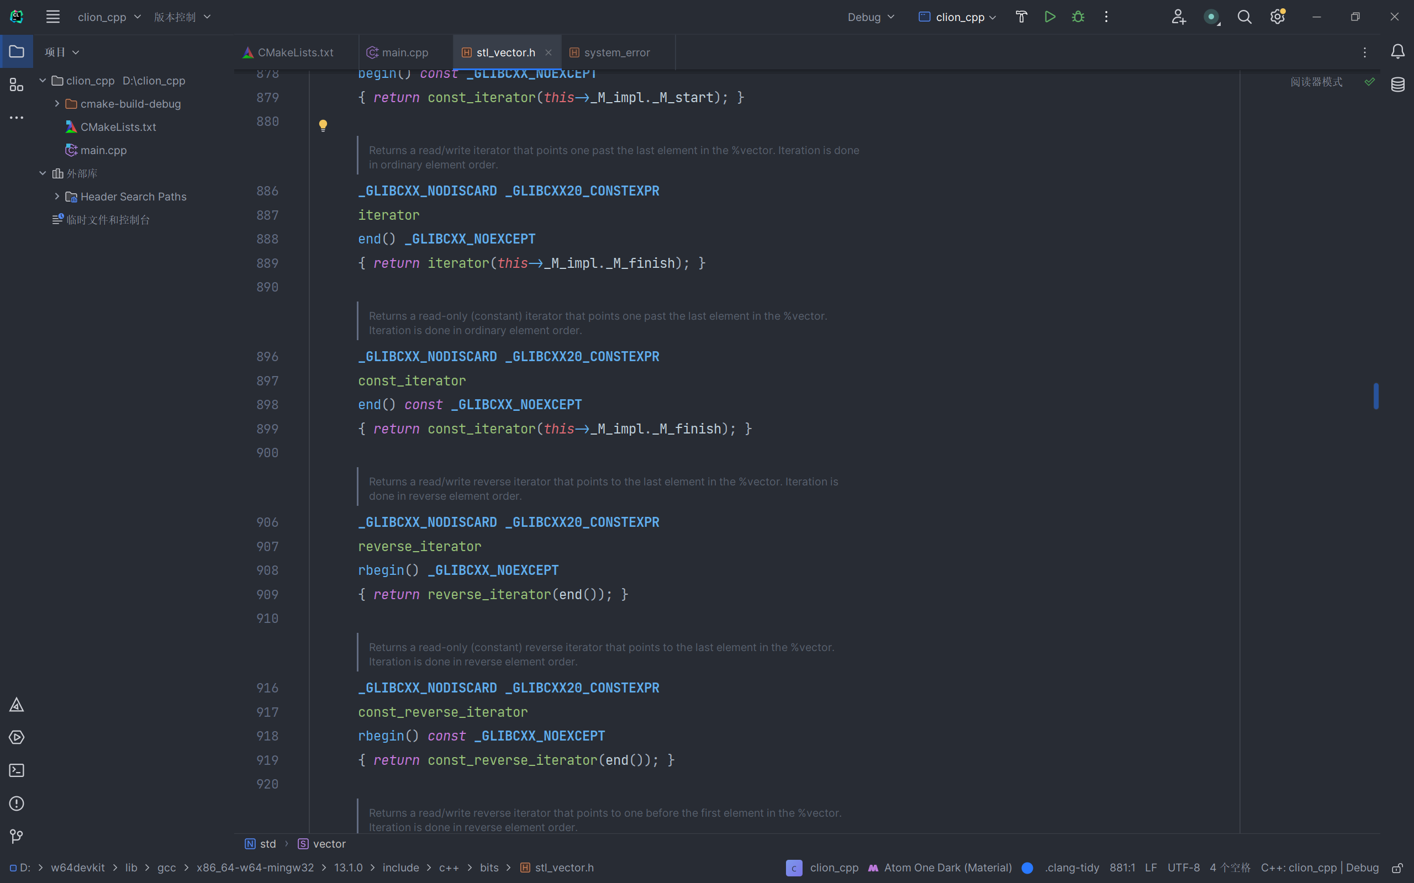The width and height of the screenshot is (1414, 883).
Task: Switch to the system_error tab
Action: click(x=616, y=52)
